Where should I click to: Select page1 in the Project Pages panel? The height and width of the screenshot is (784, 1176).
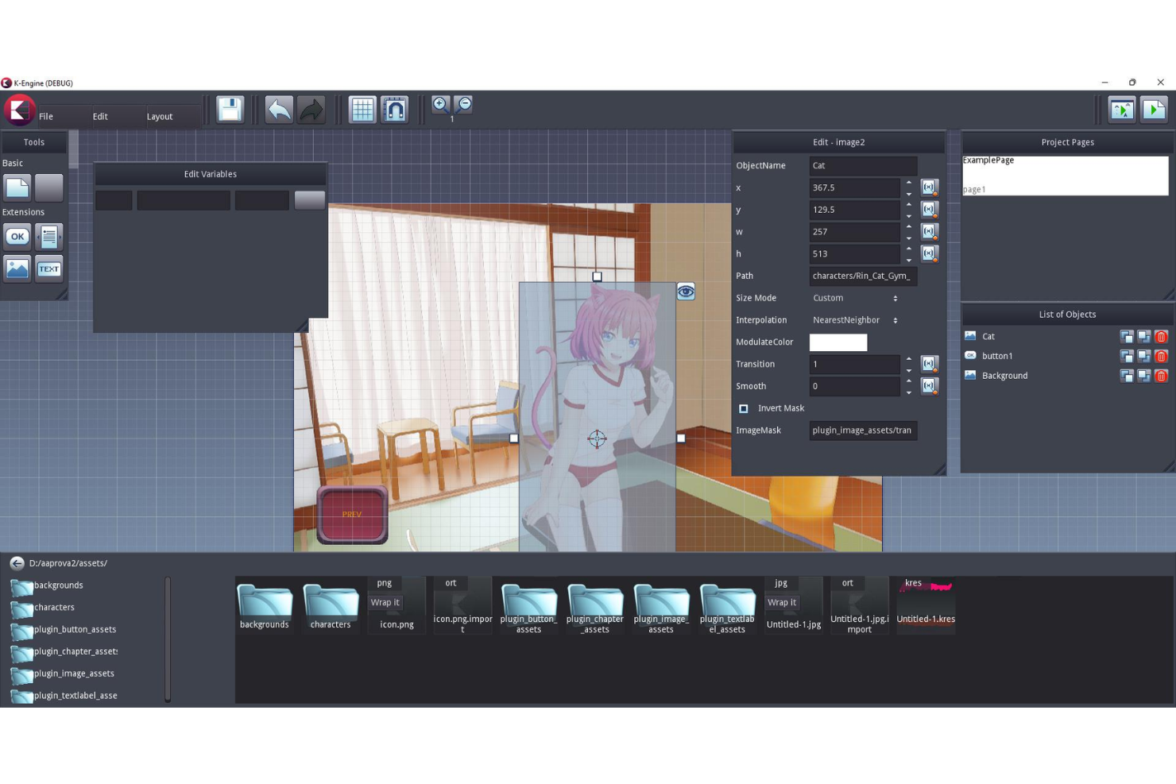click(x=974, y=189)
